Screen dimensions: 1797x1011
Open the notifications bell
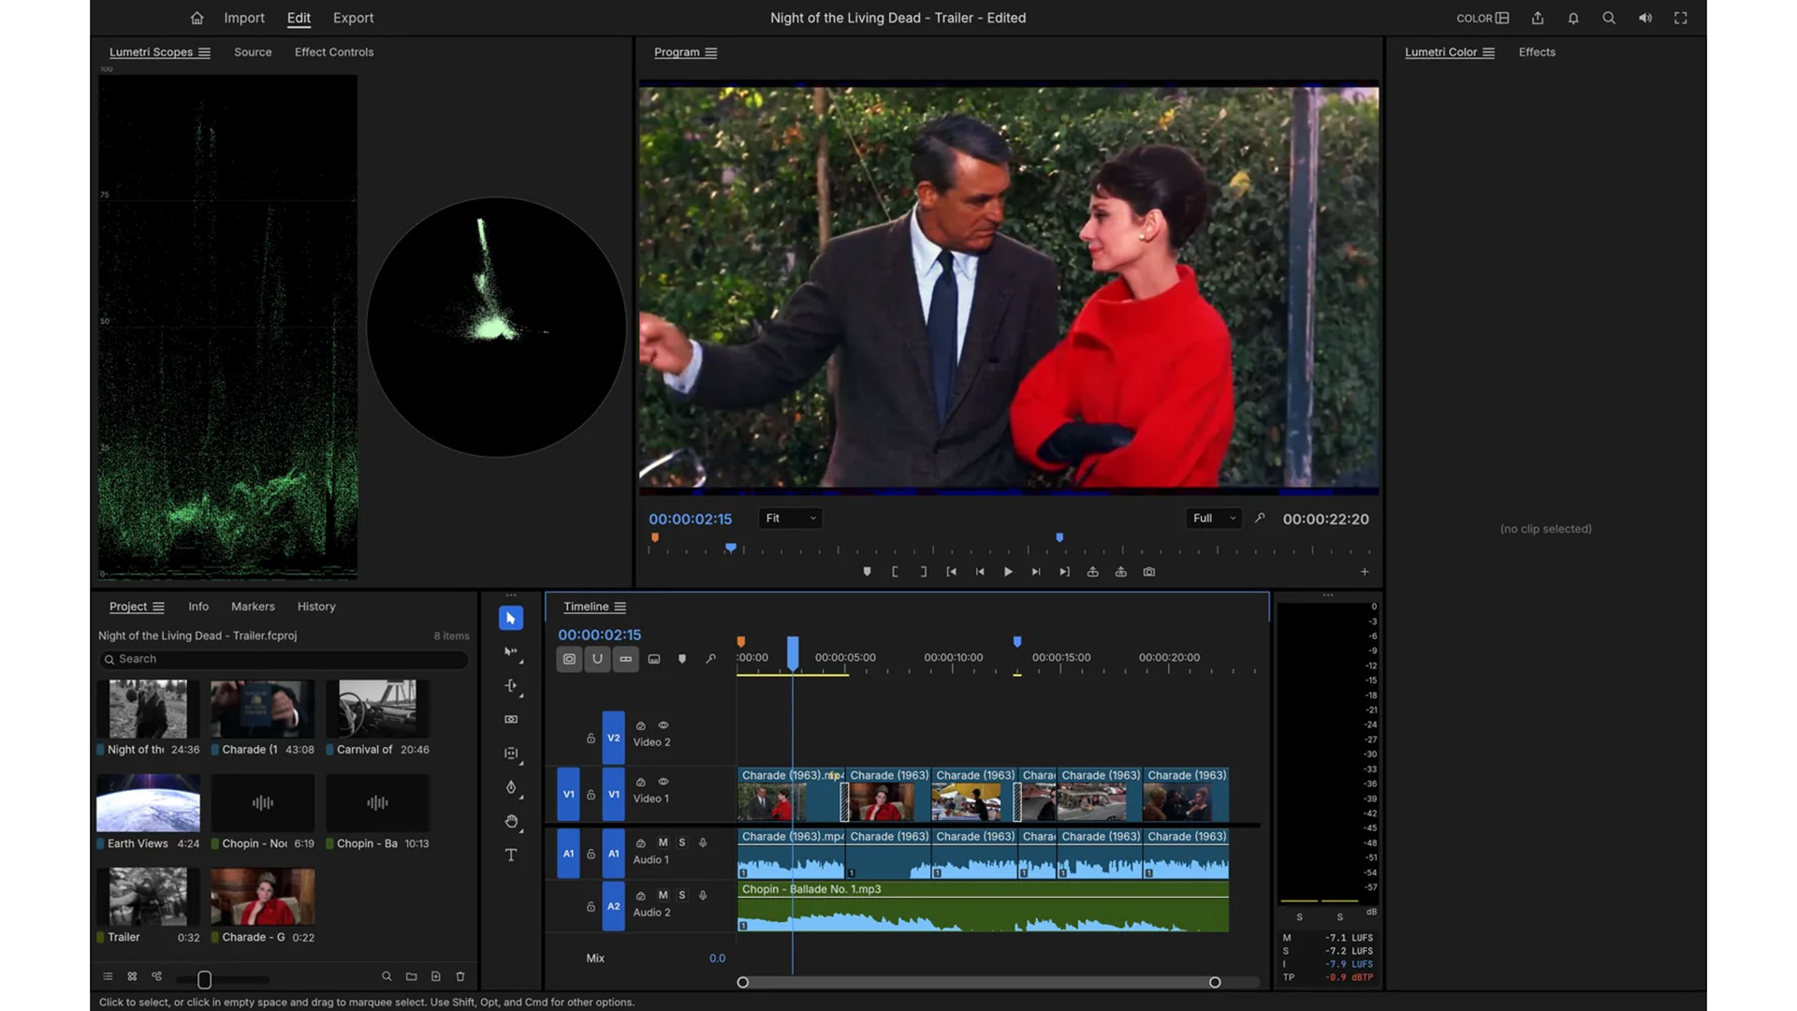tap(1573, 18)
